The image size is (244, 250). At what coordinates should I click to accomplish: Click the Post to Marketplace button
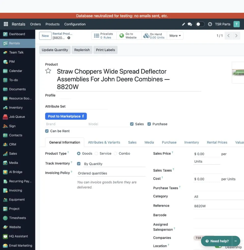[66, 116]
